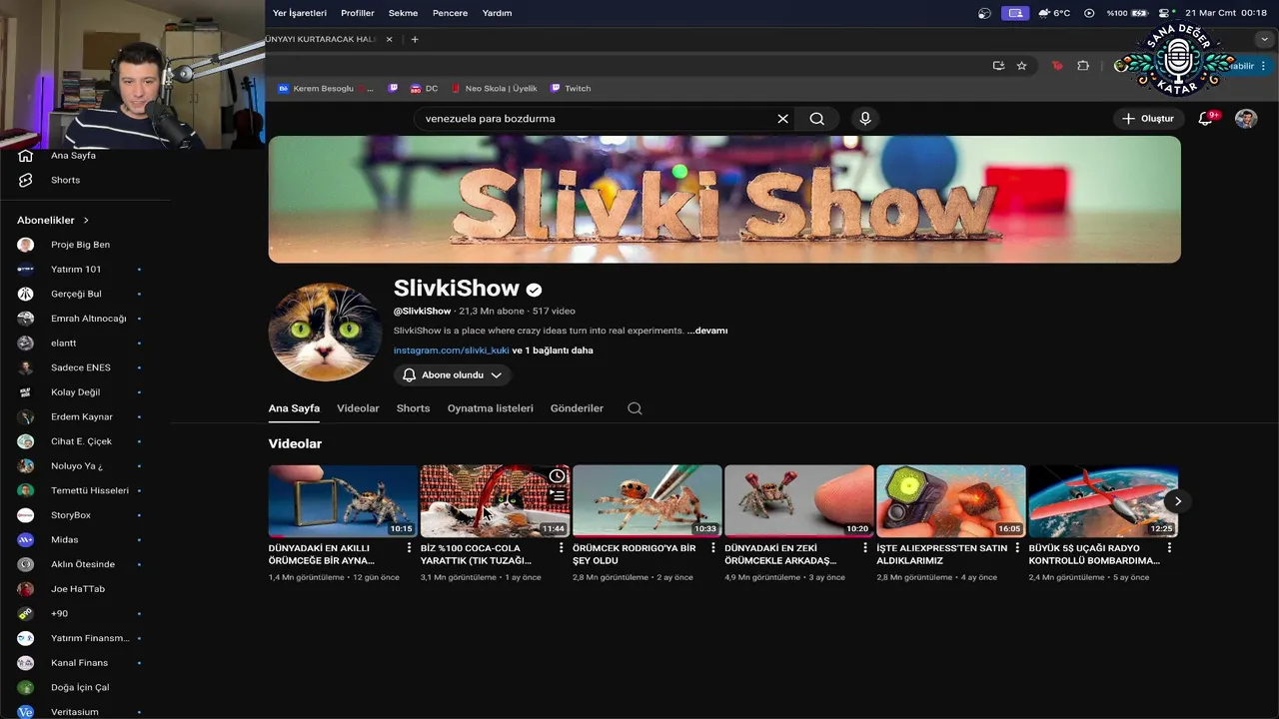Viewport: 1279px width, 719px height.
Task: Clear the search text with X icon
Action: [x=782, y=119]
